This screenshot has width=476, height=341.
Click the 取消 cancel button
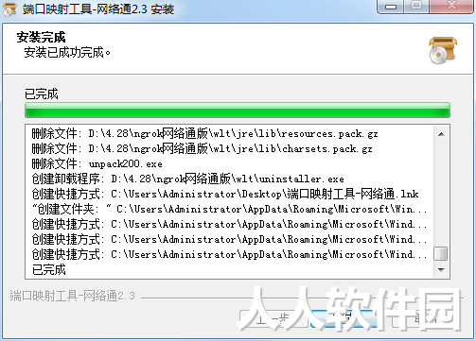(426, 318)
